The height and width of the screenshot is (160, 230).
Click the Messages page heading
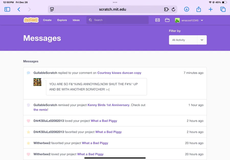pyautogui.click(x=42, y=38)
